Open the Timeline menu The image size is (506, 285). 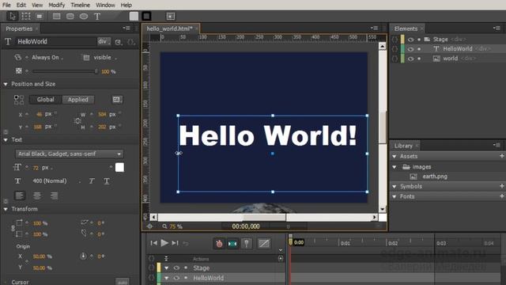(80, 5)
